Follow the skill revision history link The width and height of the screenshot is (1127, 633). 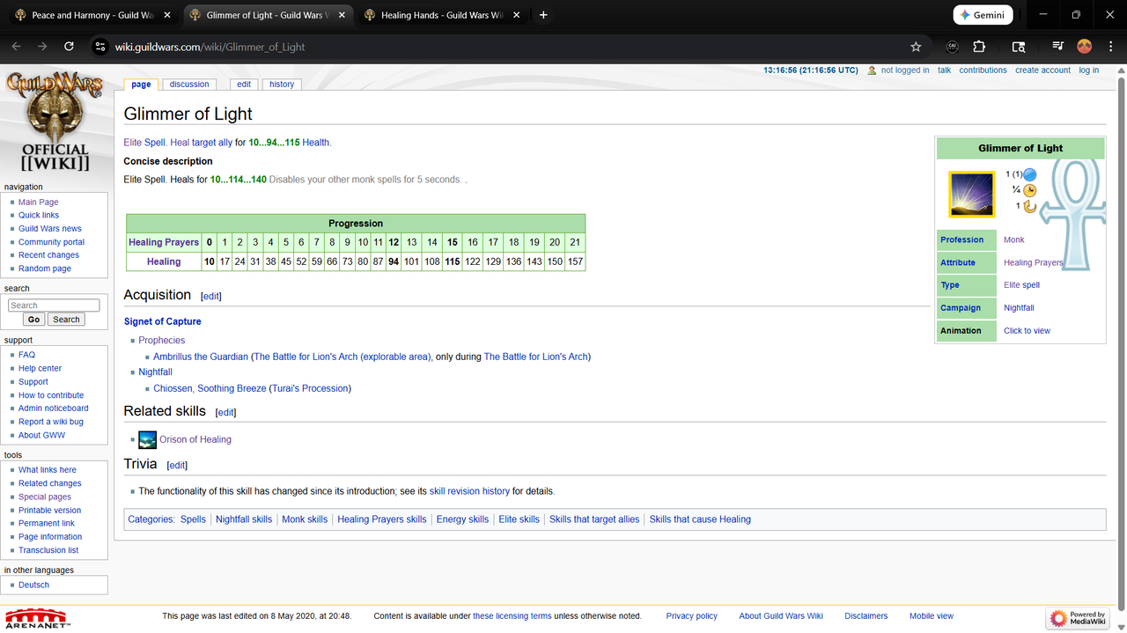point(469,491)
